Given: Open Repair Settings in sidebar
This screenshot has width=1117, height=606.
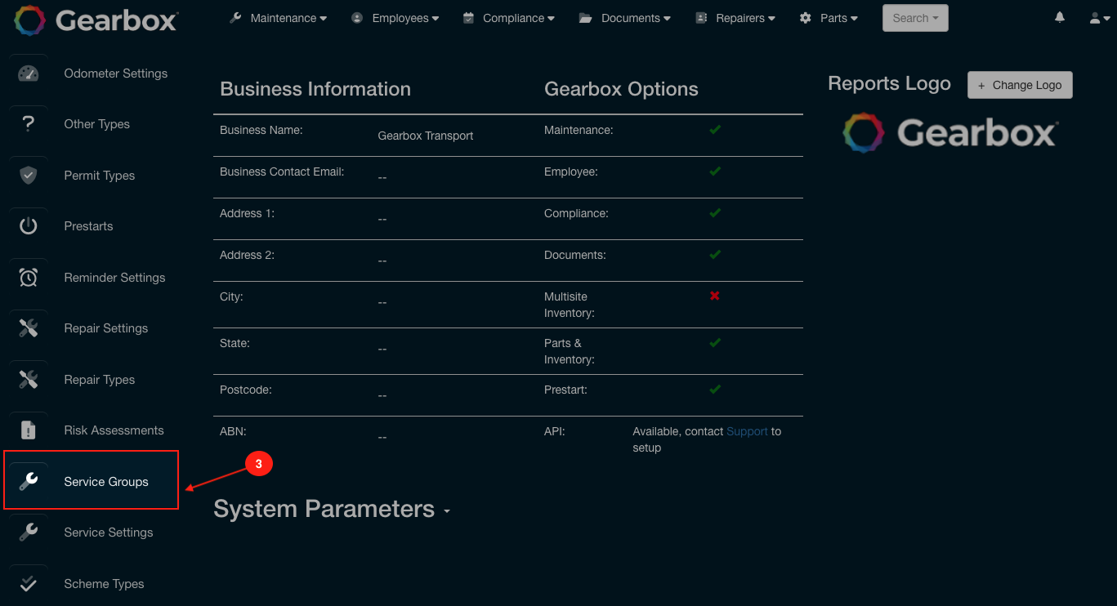Looking at the screenshot, I should [x=106, y=328].
